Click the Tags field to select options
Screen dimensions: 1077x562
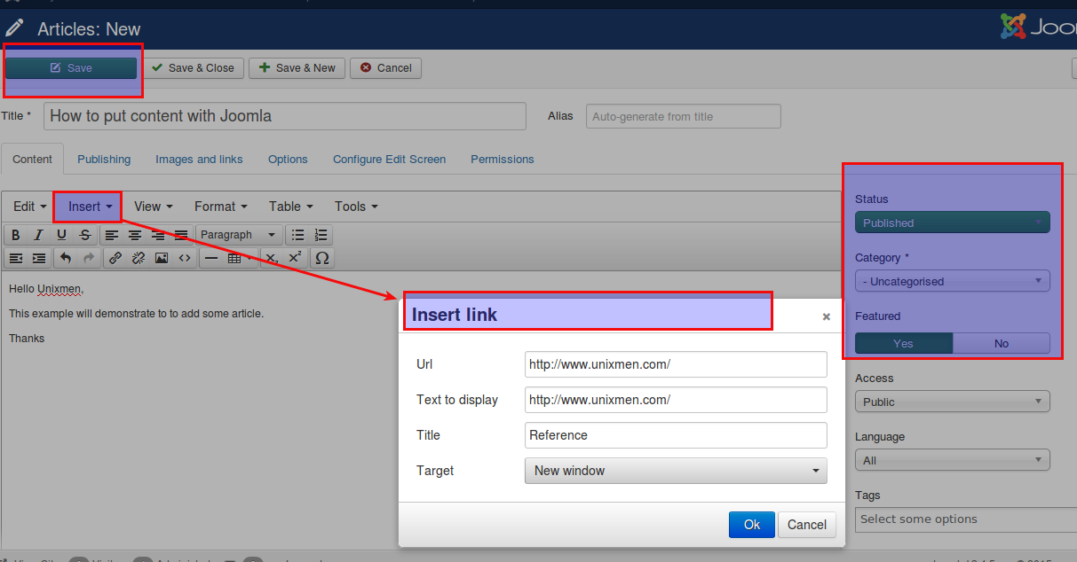pos(966,519)
